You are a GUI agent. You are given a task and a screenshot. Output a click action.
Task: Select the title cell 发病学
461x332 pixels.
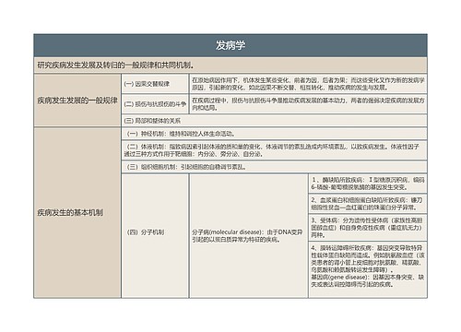[x=230, y=45]
